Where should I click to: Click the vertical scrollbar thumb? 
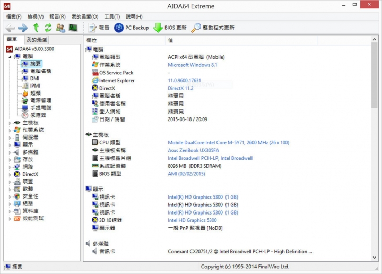click(x=375, y=75)
